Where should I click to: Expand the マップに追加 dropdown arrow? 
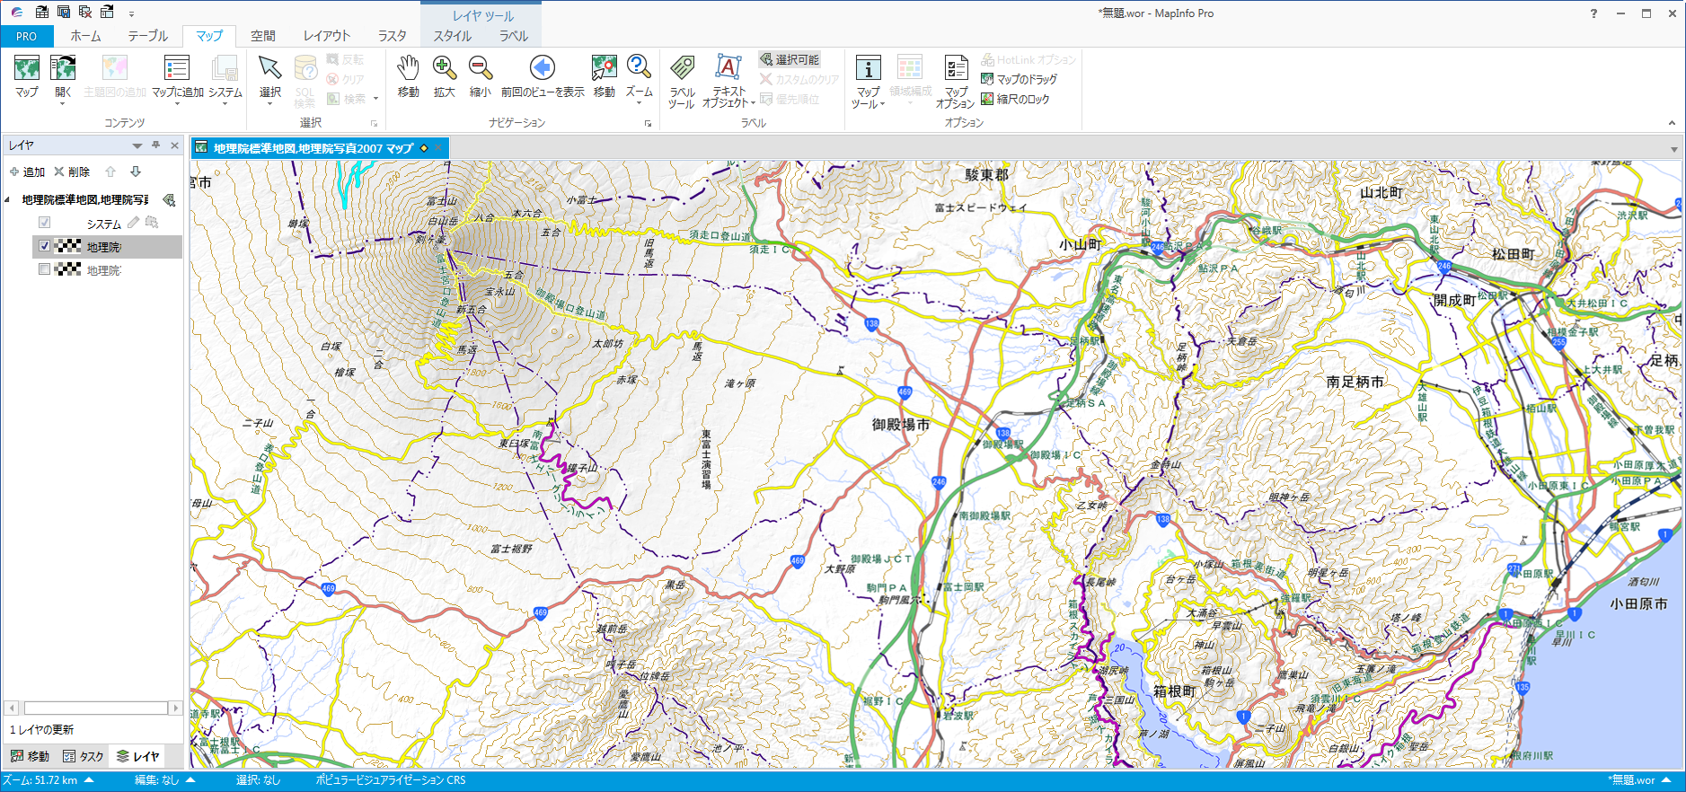pos(177,103)
